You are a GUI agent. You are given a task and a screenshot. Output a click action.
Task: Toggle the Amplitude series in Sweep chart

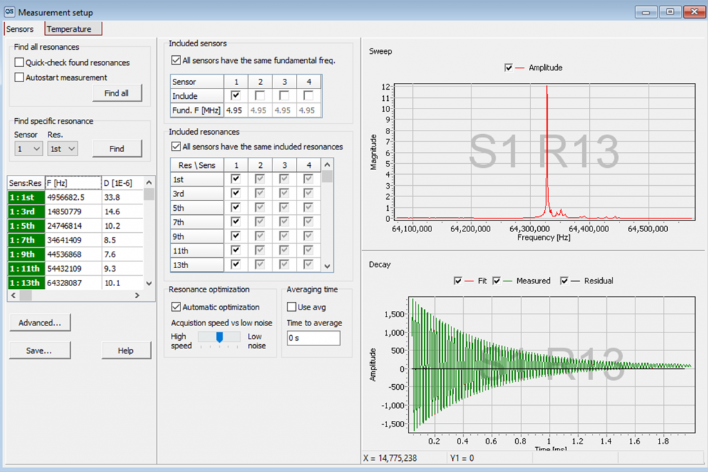click(508, 68)
